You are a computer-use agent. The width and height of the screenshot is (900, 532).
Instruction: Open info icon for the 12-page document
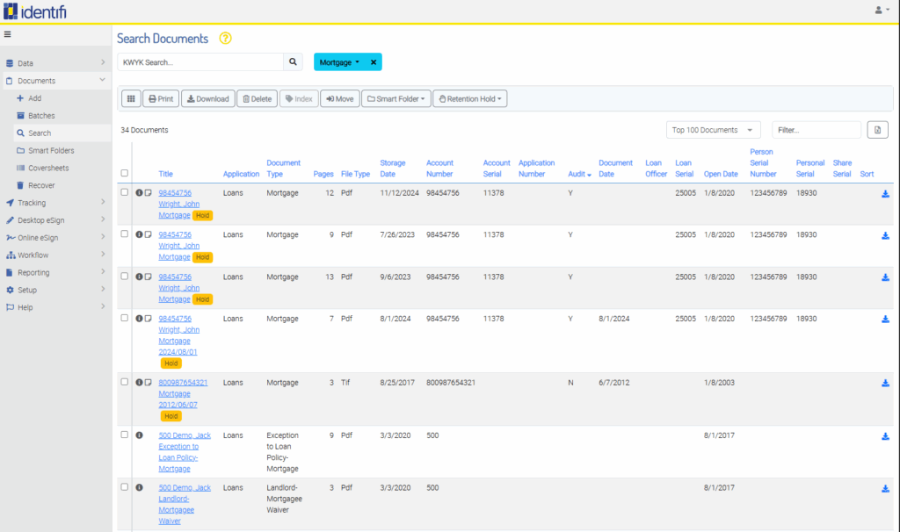coord(139,193)
